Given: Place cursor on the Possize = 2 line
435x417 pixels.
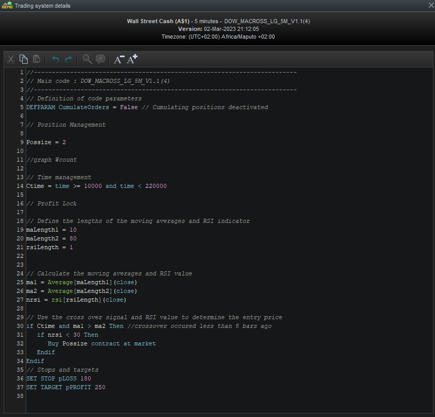Looking at the screenshot, I should coord(46,142).
